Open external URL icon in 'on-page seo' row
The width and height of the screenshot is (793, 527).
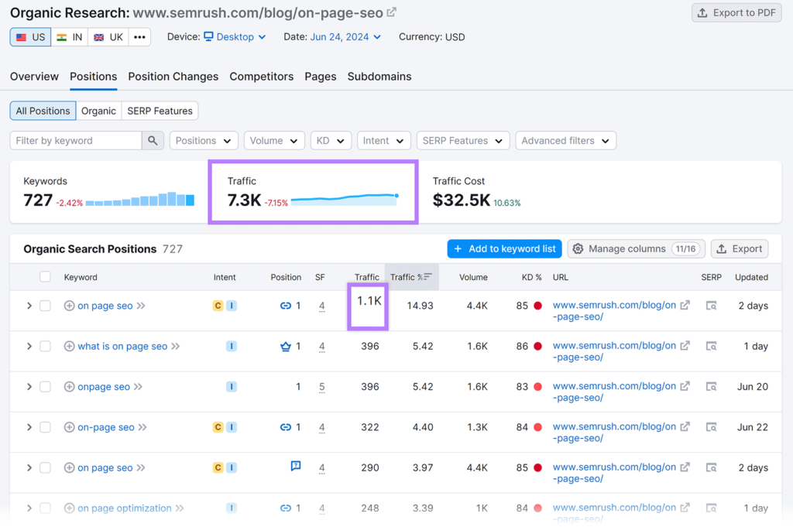[685, 426]
